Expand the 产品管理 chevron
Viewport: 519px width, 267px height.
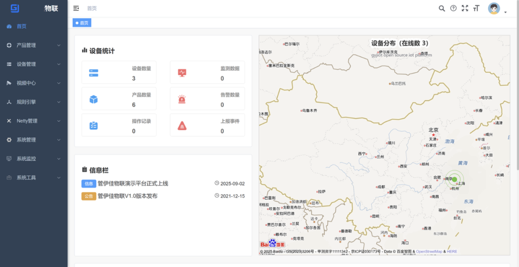[x=59, y=45]
